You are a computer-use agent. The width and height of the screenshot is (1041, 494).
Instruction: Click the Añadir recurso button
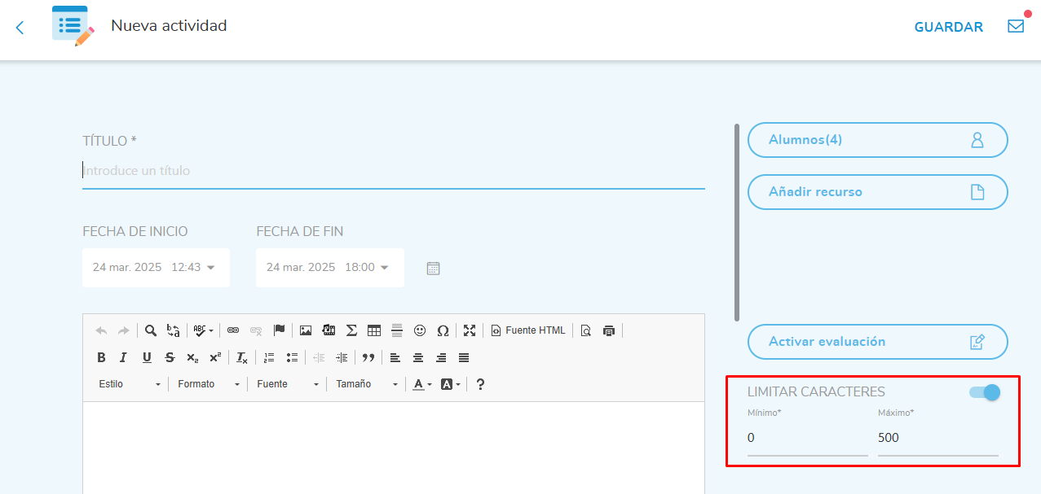pos(877,192)
